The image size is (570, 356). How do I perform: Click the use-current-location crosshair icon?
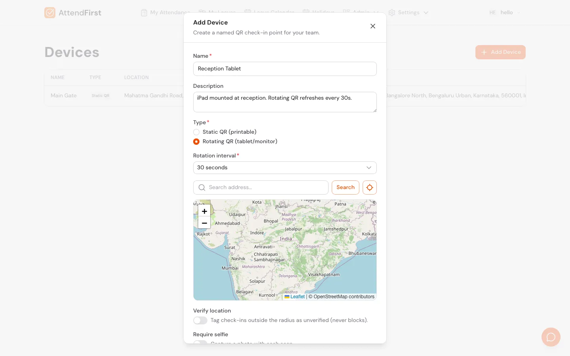point(369,187)
